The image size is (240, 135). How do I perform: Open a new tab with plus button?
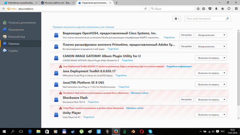click(116, 3)
